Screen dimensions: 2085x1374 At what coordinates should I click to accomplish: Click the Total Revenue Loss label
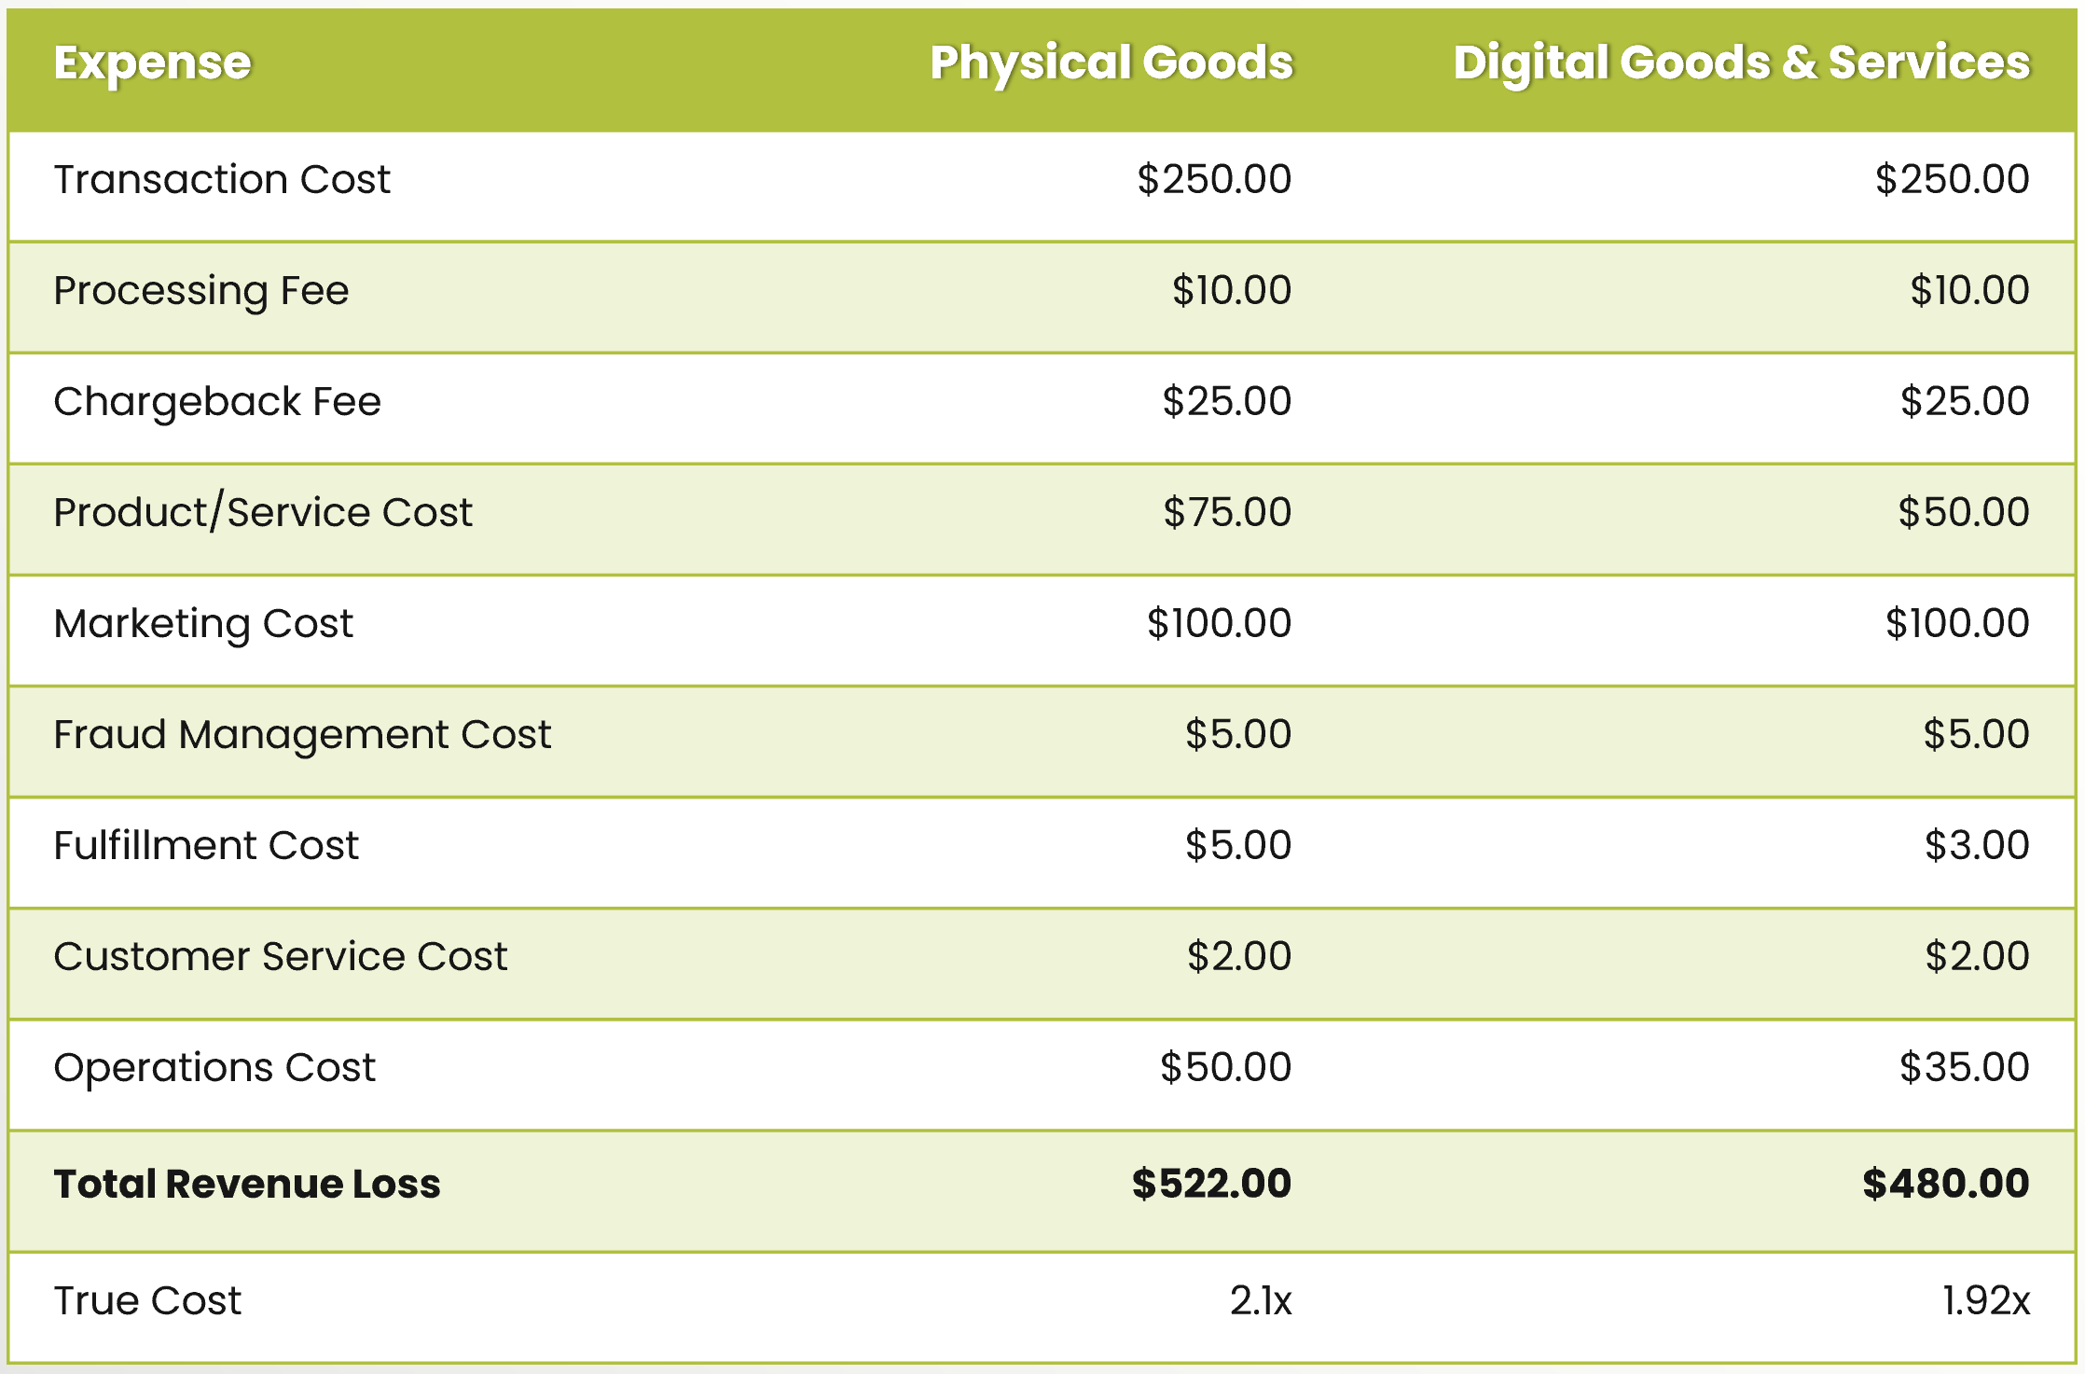tap(247, 1184)
